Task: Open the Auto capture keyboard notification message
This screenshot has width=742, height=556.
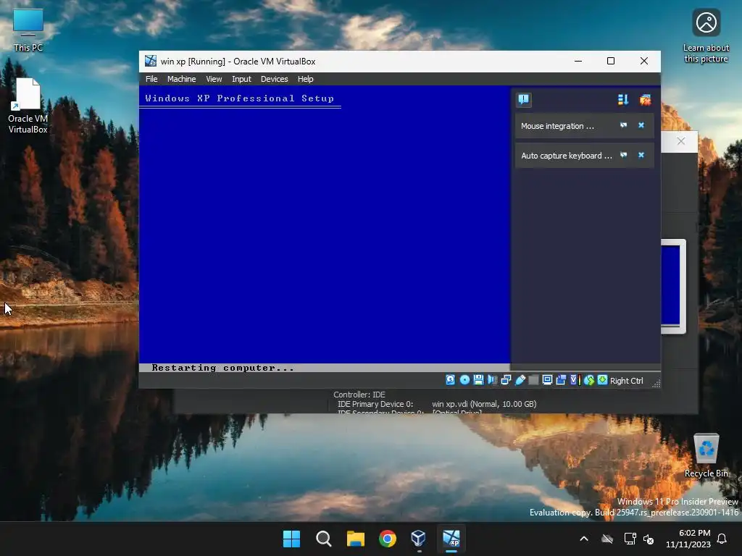Action: coord(567,156)
